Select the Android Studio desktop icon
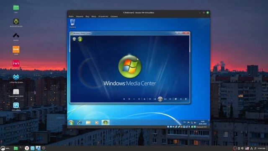The width and height of the screenshot is (268, 151). tap(16, 23)
